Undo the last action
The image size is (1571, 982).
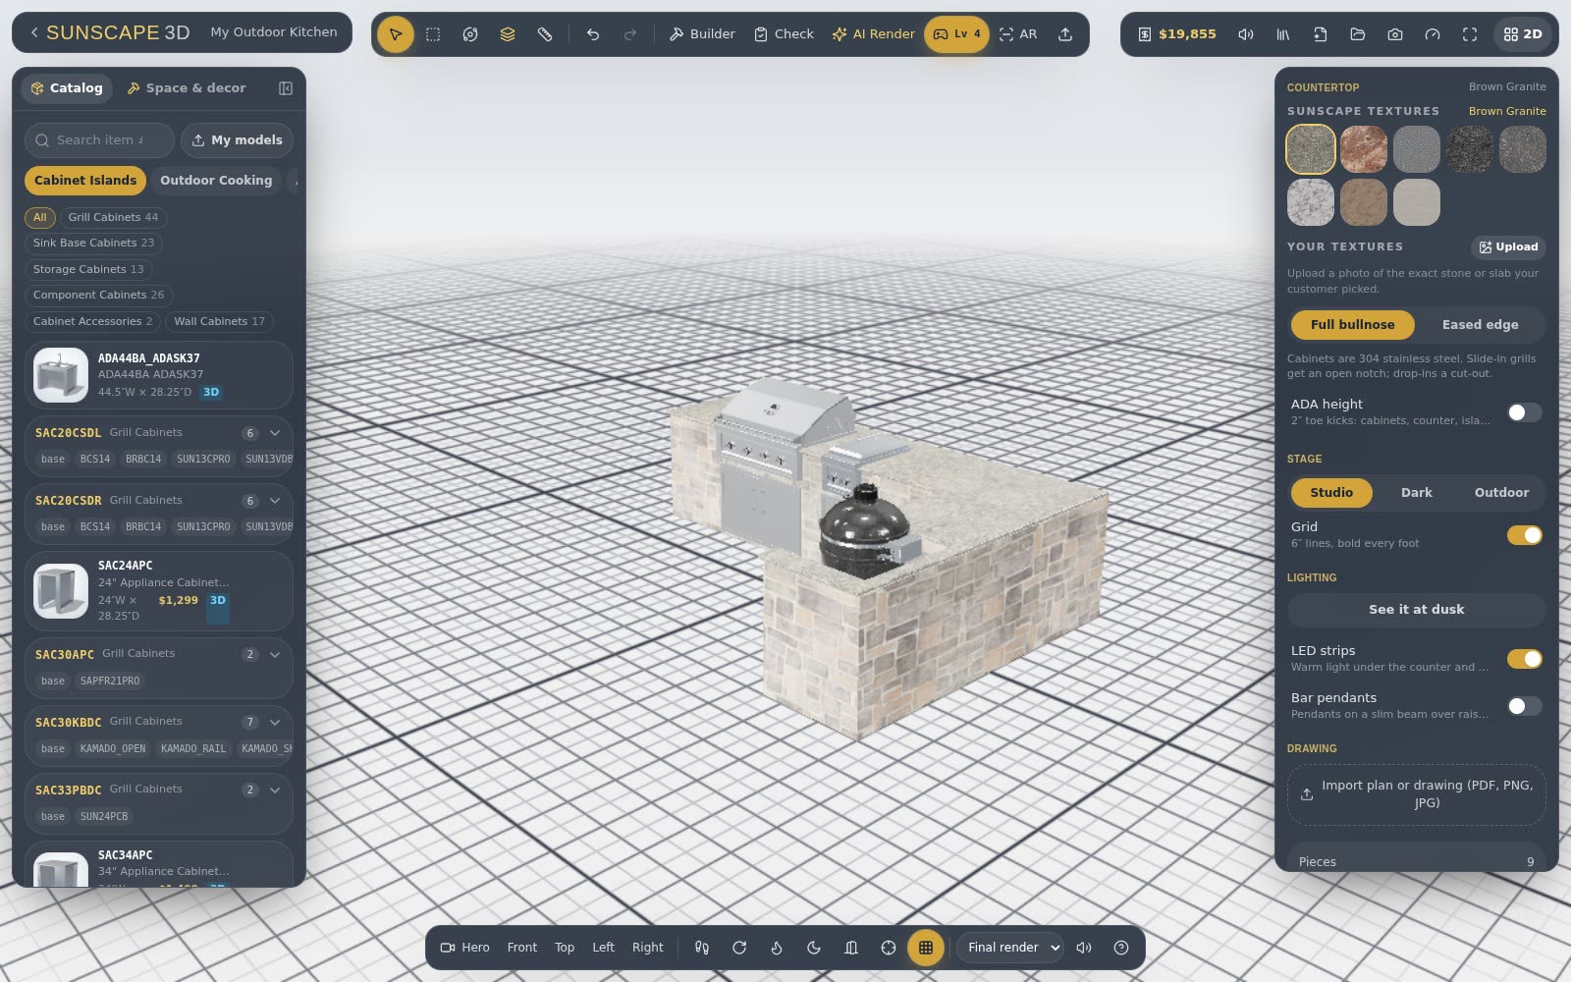(x=593, y=34)
